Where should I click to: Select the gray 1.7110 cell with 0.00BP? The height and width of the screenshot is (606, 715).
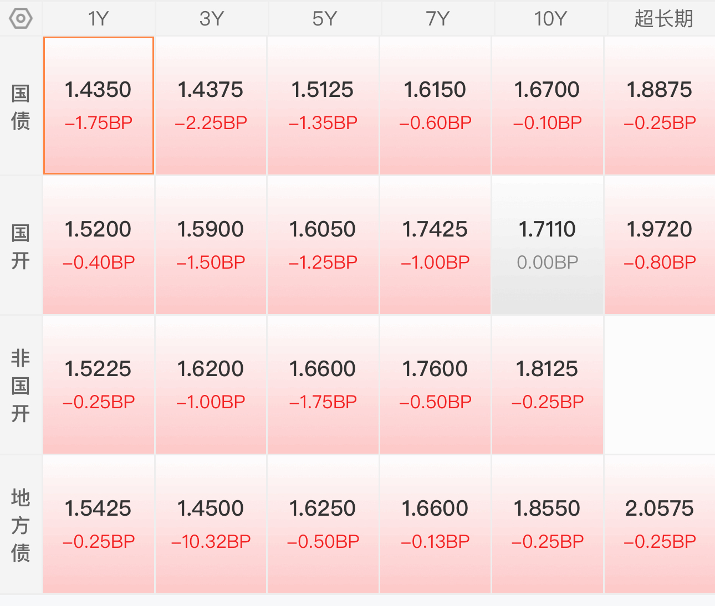click(x=547, y=245)
